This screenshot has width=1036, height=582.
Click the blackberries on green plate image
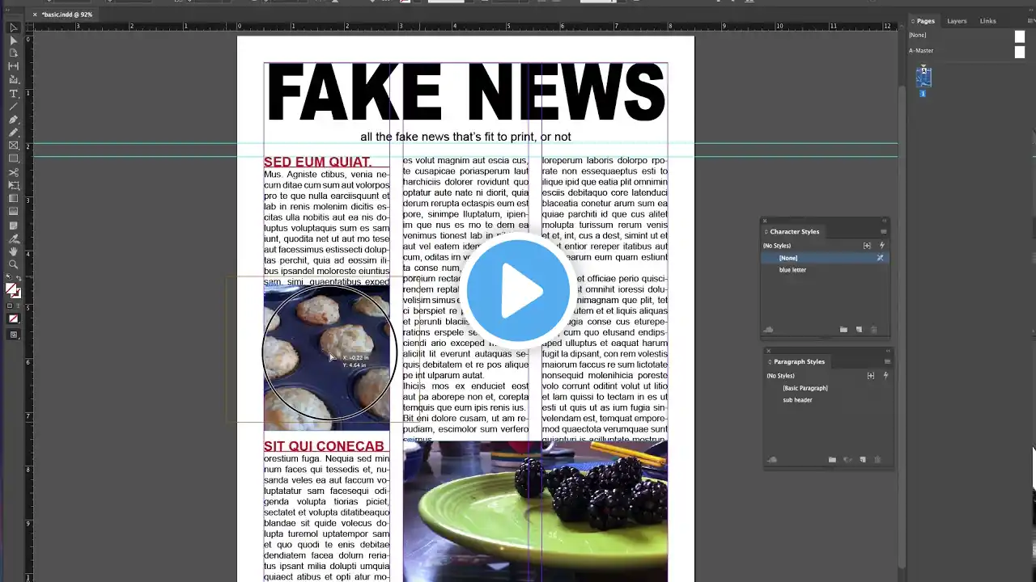click(x=535, y=511)
